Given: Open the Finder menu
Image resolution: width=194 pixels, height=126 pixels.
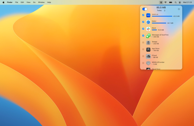Looking at the screenshot, I should pos(10,2).
